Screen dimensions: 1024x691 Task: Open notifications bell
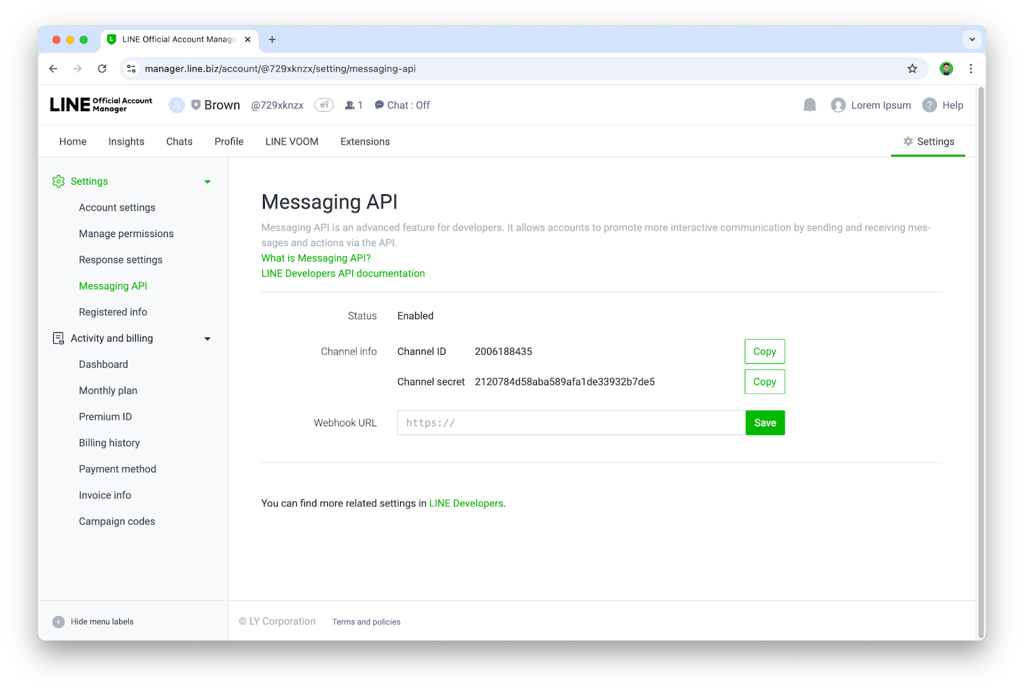(810, 105)
